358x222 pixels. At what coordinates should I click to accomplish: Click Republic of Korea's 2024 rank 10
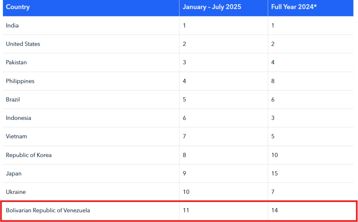[x=275, y=155]
